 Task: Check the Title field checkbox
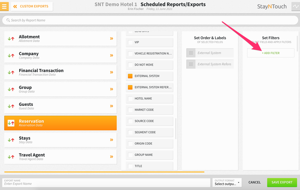click(x=130, y=166)
